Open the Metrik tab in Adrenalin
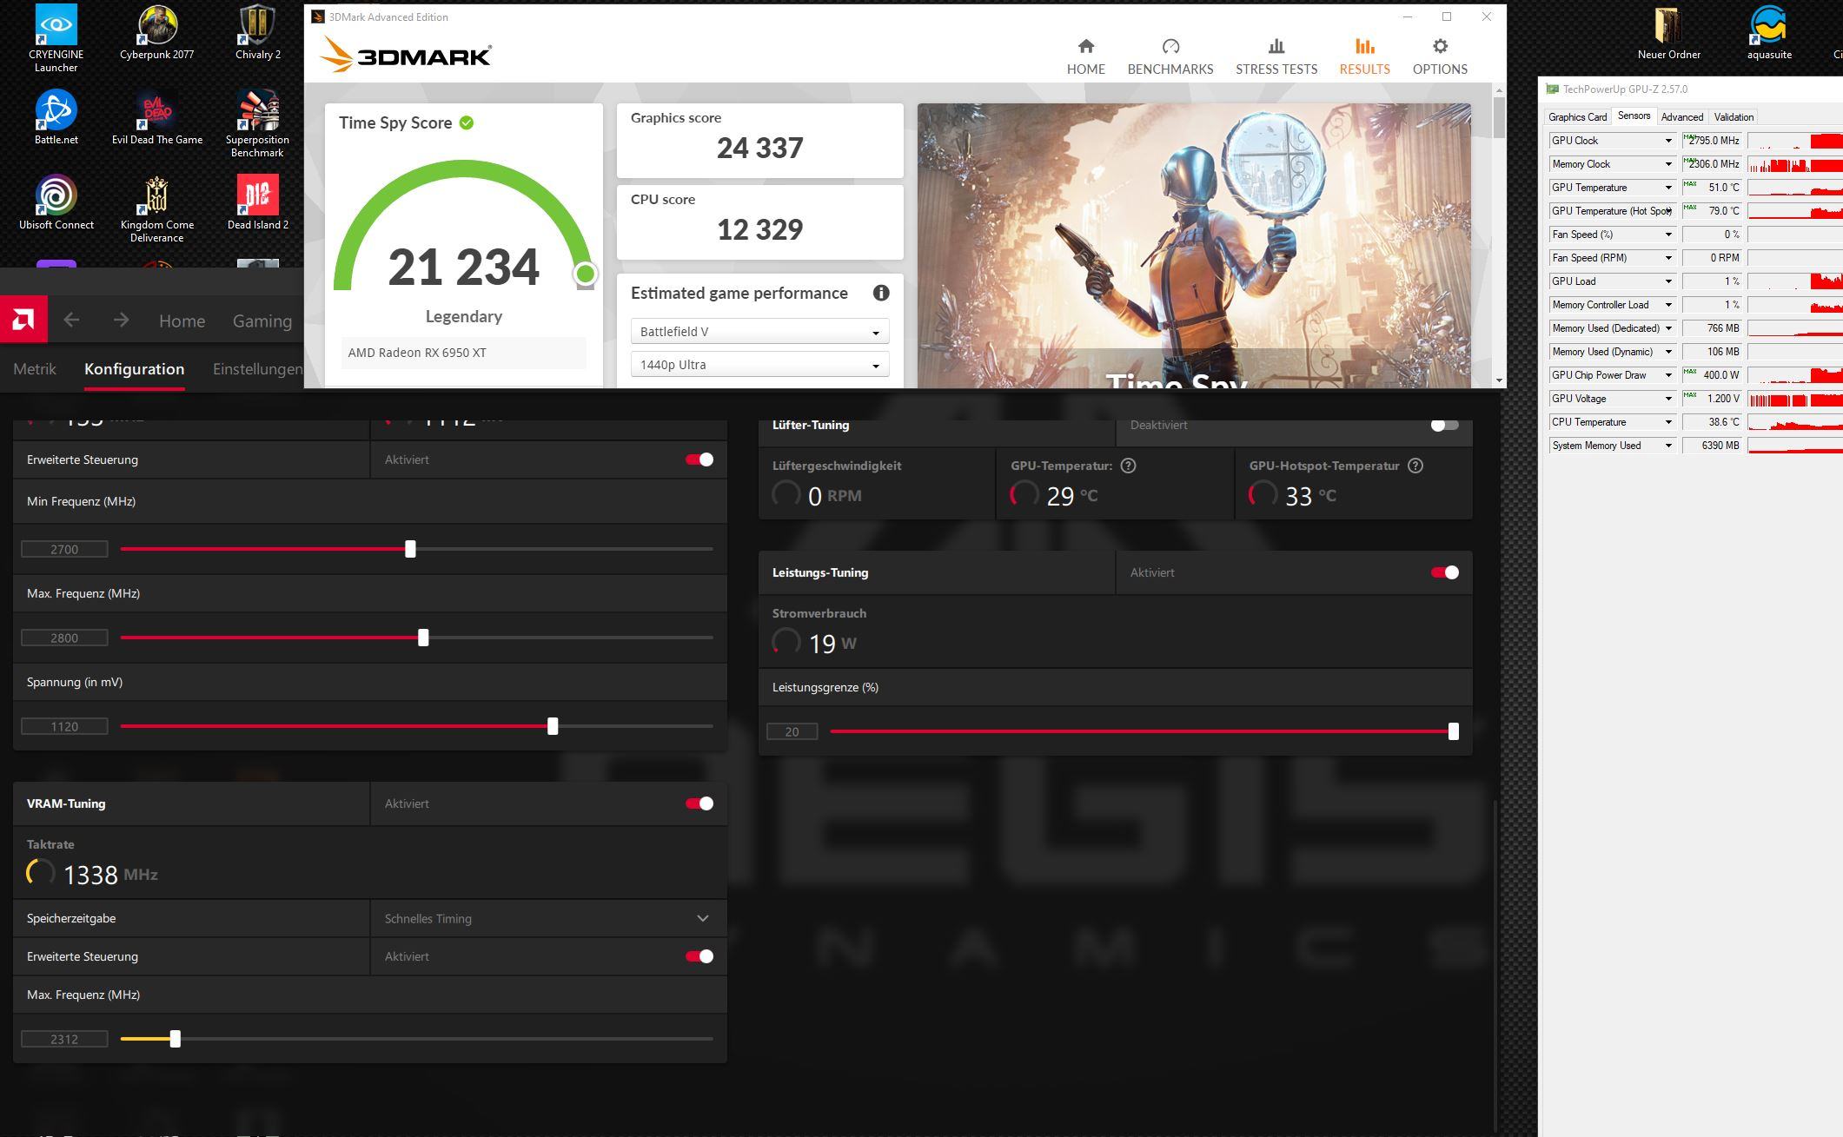This screenshot has width=1843, height=1137. pyautogui.click(x=35, y=369)
